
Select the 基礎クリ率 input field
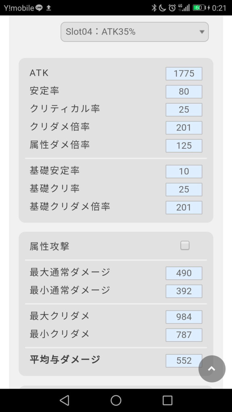[x=184, y=190]
